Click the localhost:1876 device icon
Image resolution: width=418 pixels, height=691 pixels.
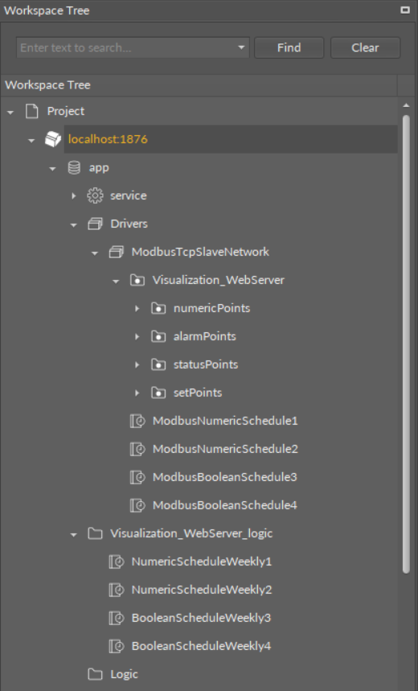53,139
